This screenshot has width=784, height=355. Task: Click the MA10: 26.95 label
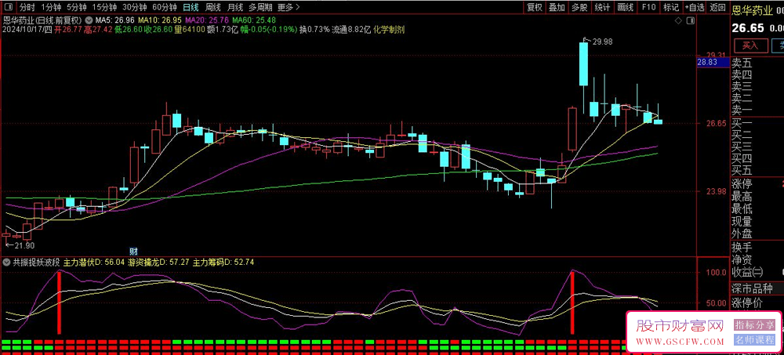(x=159, y=20)
